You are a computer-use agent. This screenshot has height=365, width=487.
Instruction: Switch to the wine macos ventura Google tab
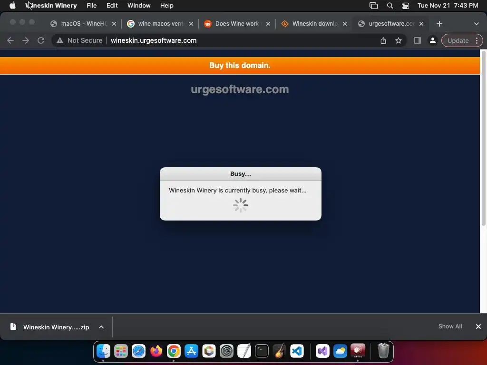[x=161, y=24]
